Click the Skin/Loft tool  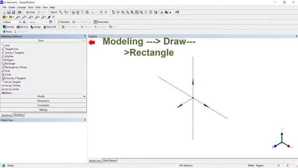pyautogui.click(x=50, y=27)
